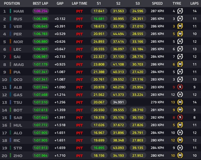This screenshot has height=160, width=201.
Task: Select RUS's green 16.681 S1 time
Action: click(x=99, y=19)
